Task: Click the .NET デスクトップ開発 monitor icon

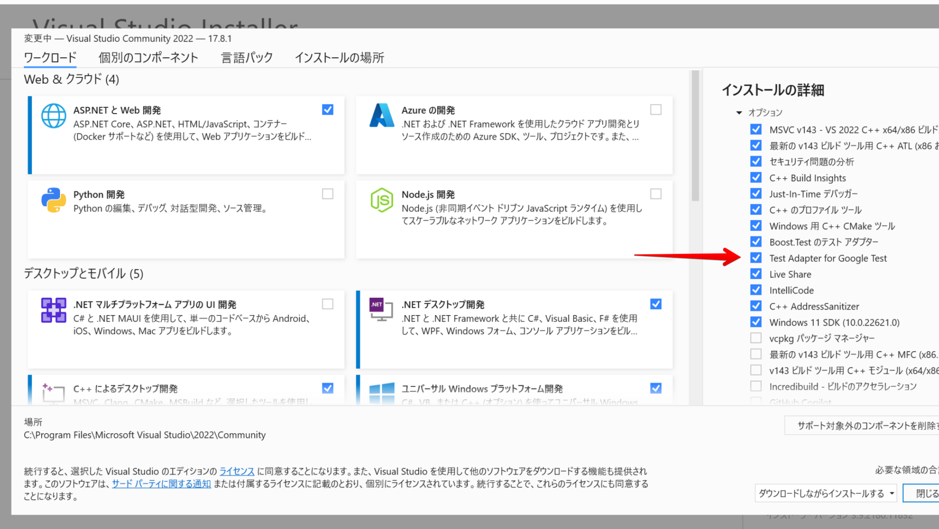Action: point(381,310)
